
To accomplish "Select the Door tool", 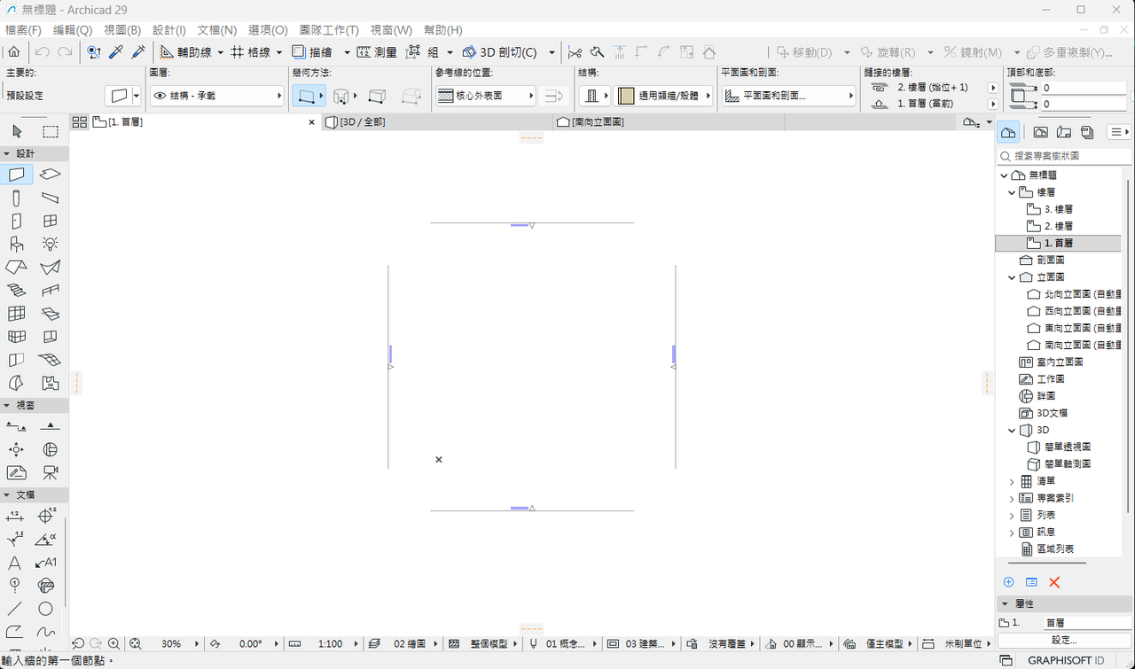I will pyautogui.click(x=17, y=222).
